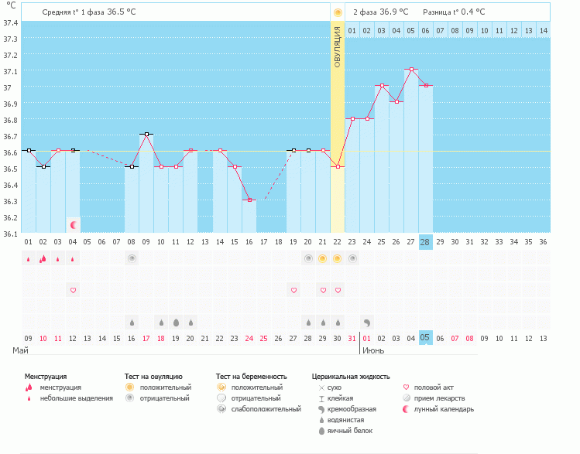Viewport: 580px width, 454px height.
Task: Select highlighted cycle day 28 on the axis
Action: click(x=425, y=242)
